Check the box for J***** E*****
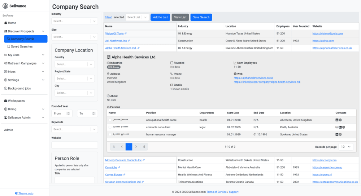 point(110,120)
